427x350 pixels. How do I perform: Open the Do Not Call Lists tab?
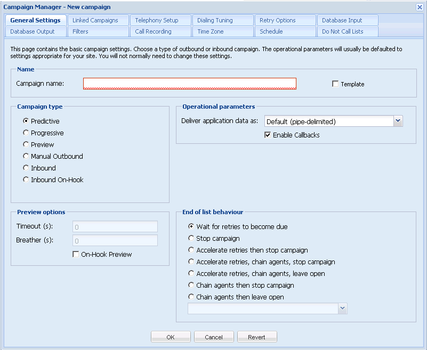click(347, 31)
